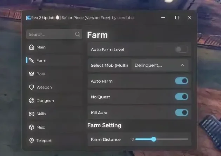Open the Delinquent mob dropdown field
The image size is (221, 156).
tap(160, 65)
